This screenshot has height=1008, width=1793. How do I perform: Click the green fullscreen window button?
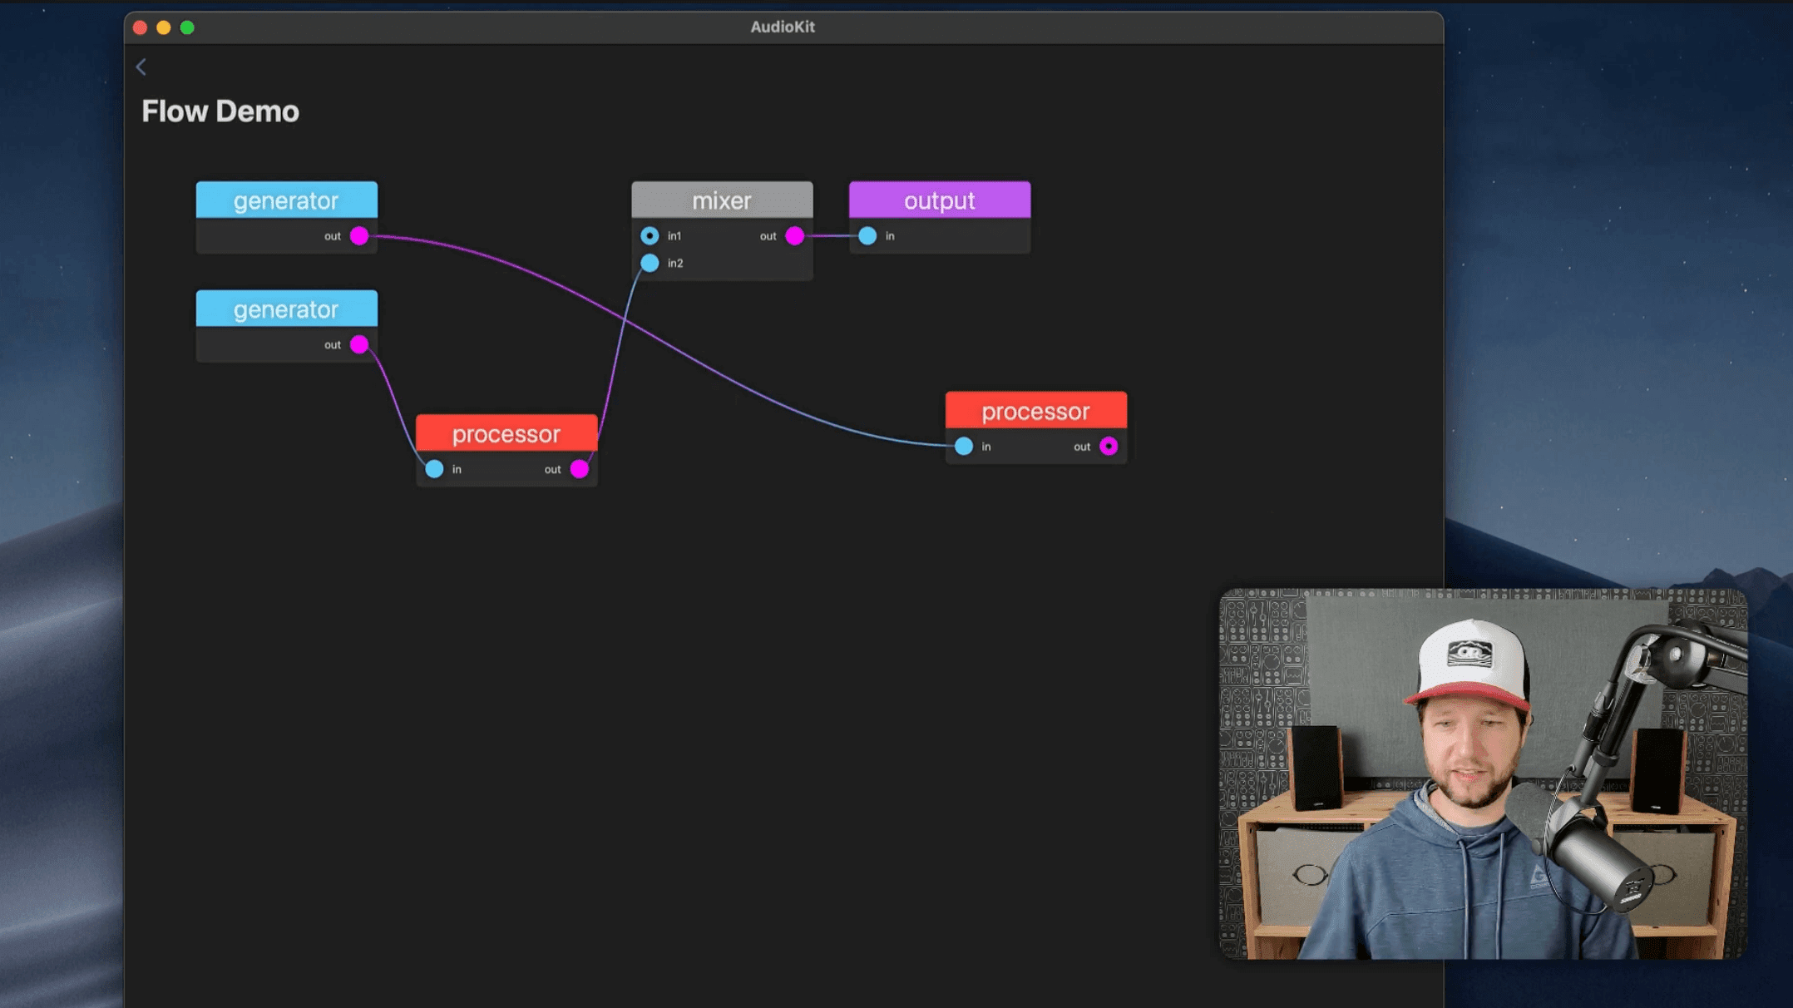[x=187, y=27]
